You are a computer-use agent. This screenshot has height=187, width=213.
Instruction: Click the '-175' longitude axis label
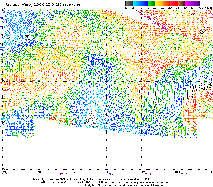click(37, 172)
